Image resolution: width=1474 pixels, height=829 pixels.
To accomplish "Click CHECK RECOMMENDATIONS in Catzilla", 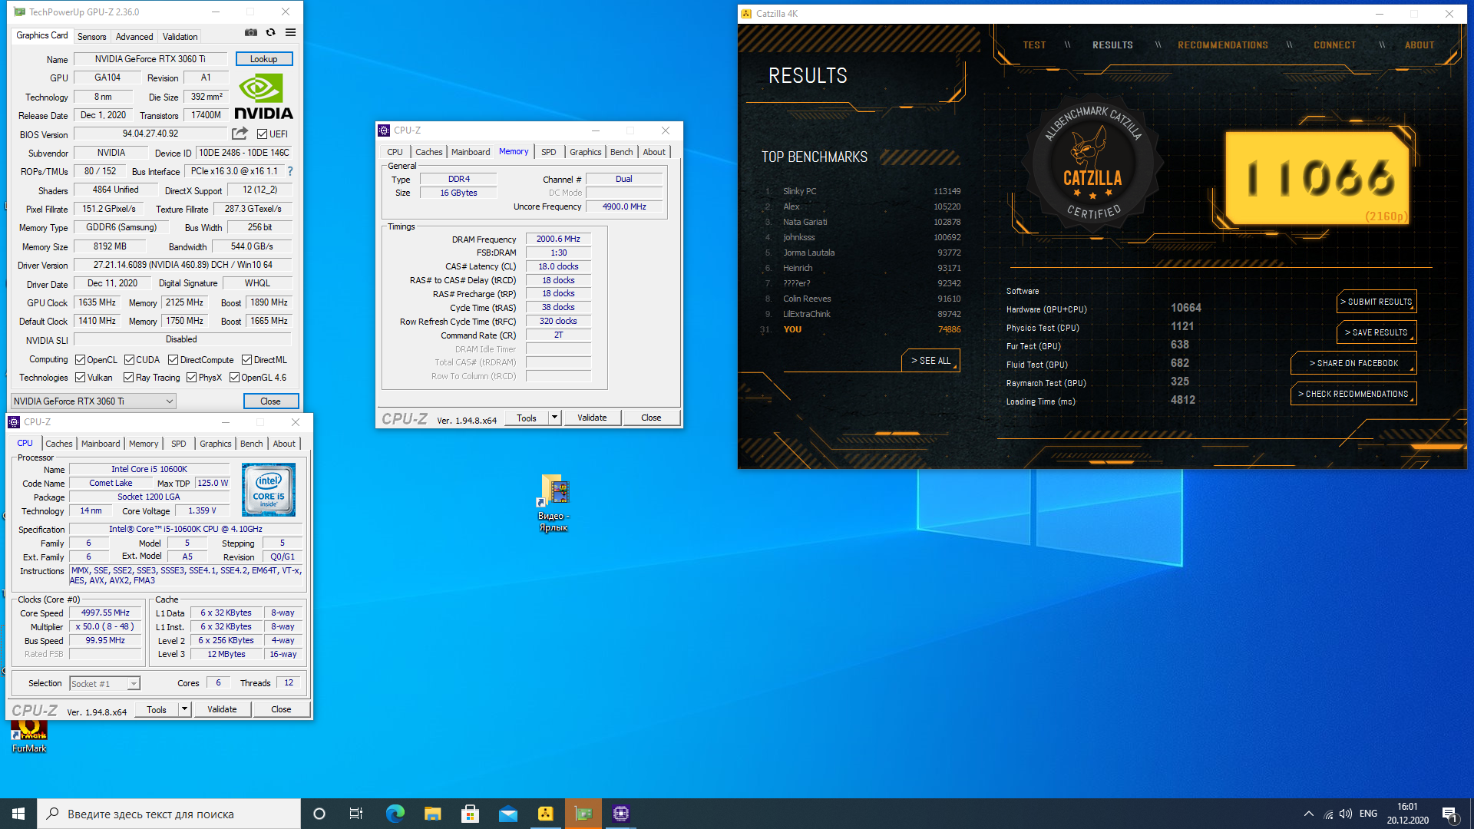I will click(x=1353, y=394).
